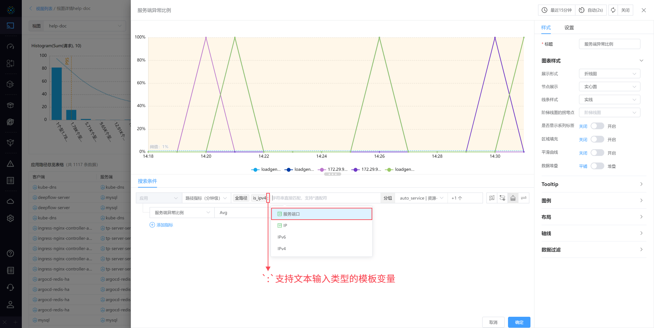Switch to the 设置 tab

[x=569, y=28]
